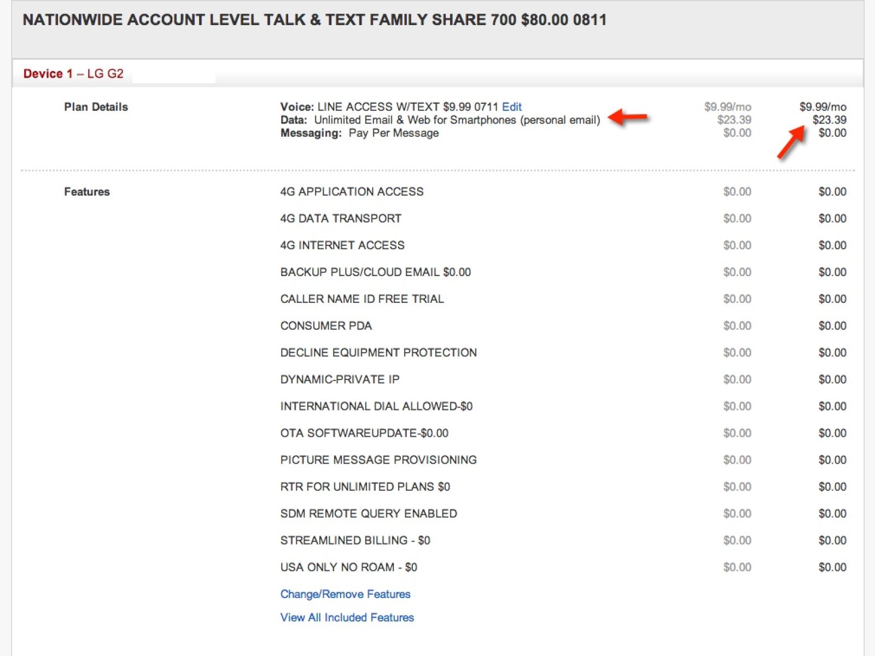Click the STREAMLINED BILLING feature row

[x=355, y=541]
